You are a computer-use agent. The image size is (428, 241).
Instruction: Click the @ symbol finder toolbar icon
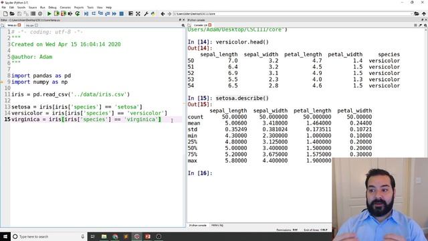coord(40,13)
